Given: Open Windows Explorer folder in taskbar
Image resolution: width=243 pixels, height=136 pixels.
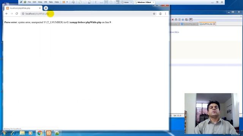Looking at the screenshot, I should (22, 133).
